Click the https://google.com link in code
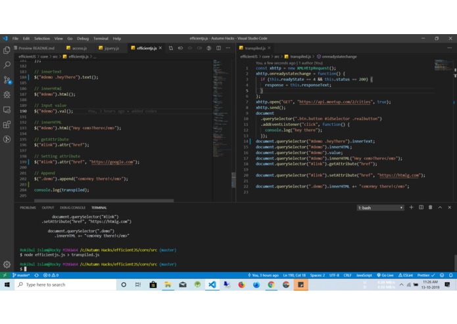The image size is (457, 324). pyautogui.click(x=112, y=162)
